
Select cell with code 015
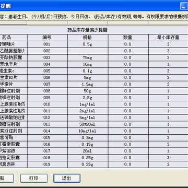pyautogui.click(x=48, y=138)
